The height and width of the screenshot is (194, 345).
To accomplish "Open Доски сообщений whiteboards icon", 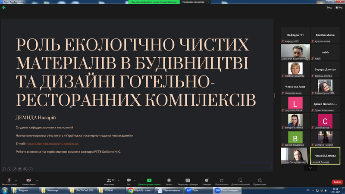I will (x=240, y=181).
